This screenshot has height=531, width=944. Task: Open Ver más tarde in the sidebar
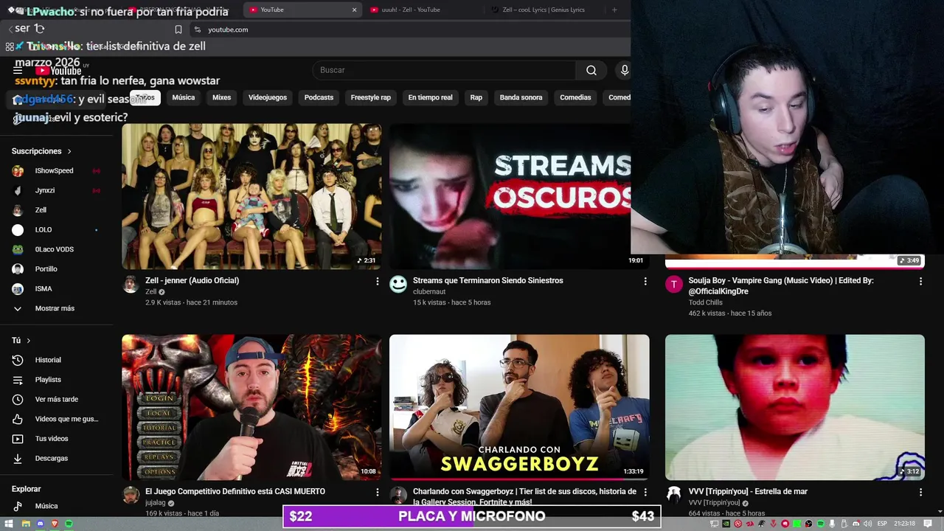[57, 399]
